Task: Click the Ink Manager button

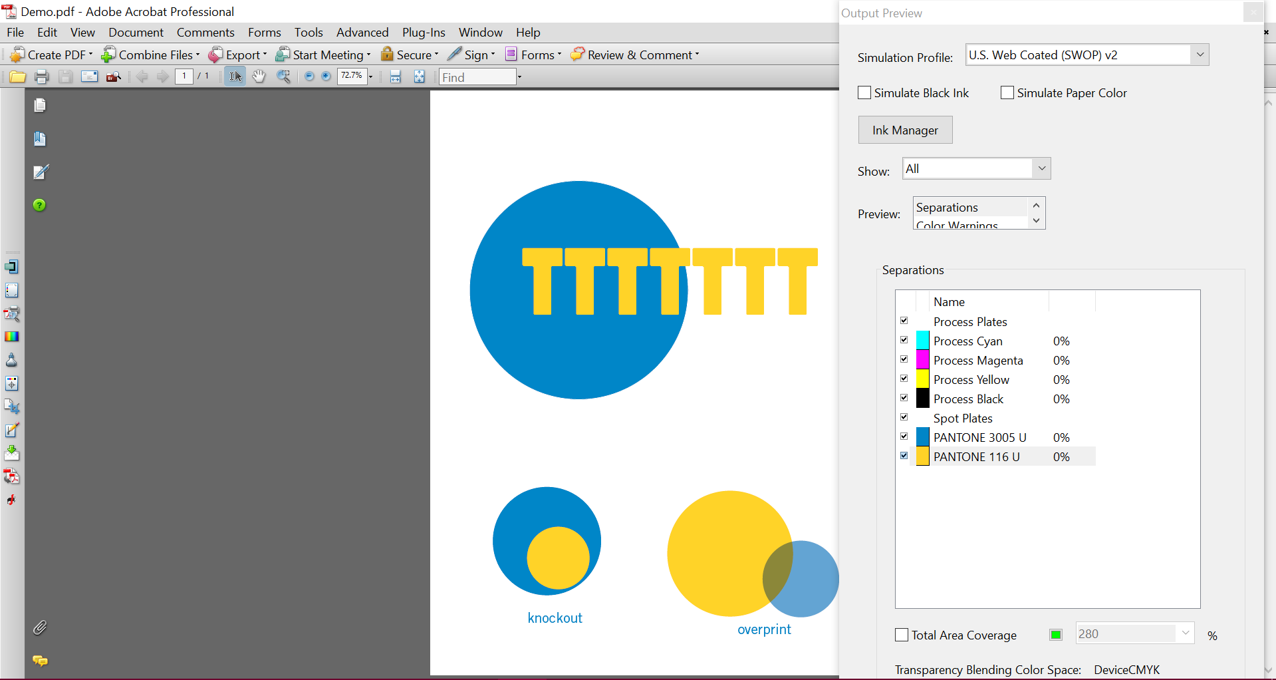Action: pyautogui.click(x=905, y=130)
